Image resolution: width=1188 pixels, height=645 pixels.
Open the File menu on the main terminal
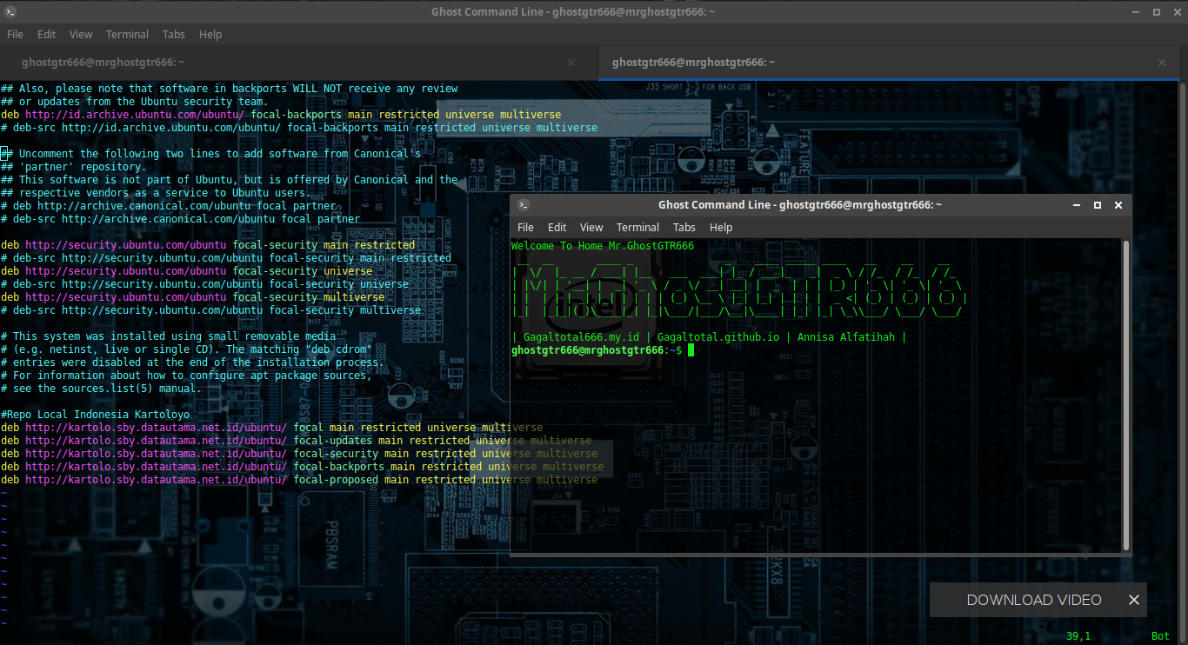click(14, 34)
